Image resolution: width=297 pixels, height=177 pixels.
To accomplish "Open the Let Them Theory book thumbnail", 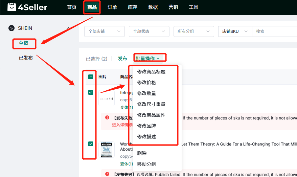I will [x=107, y=149].
